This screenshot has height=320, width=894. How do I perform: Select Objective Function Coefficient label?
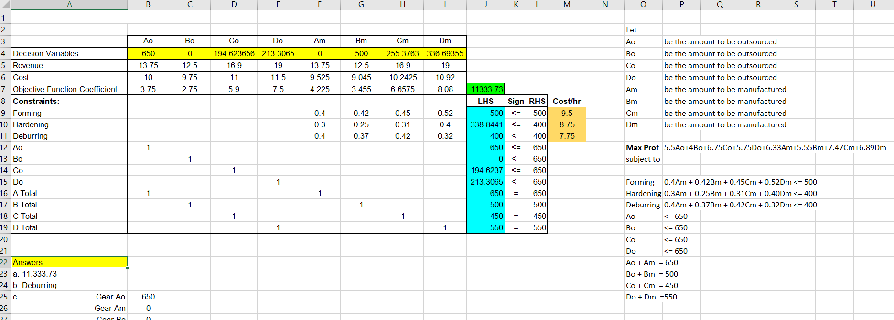69,89
